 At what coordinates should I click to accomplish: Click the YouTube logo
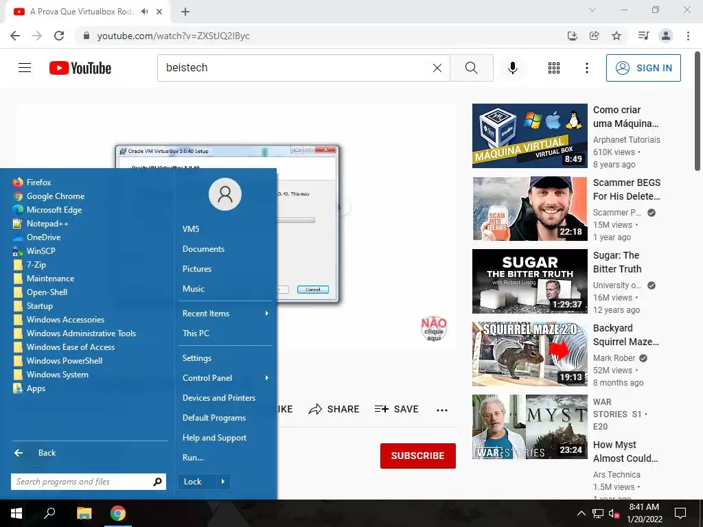click(x=80, y=68)
